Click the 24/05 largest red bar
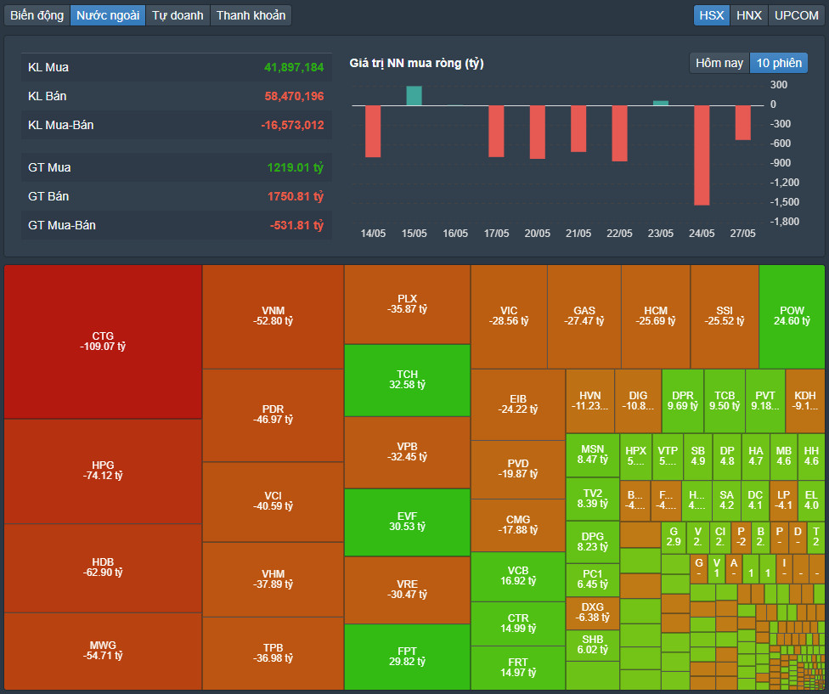The image size is (829, 694). 702,155
